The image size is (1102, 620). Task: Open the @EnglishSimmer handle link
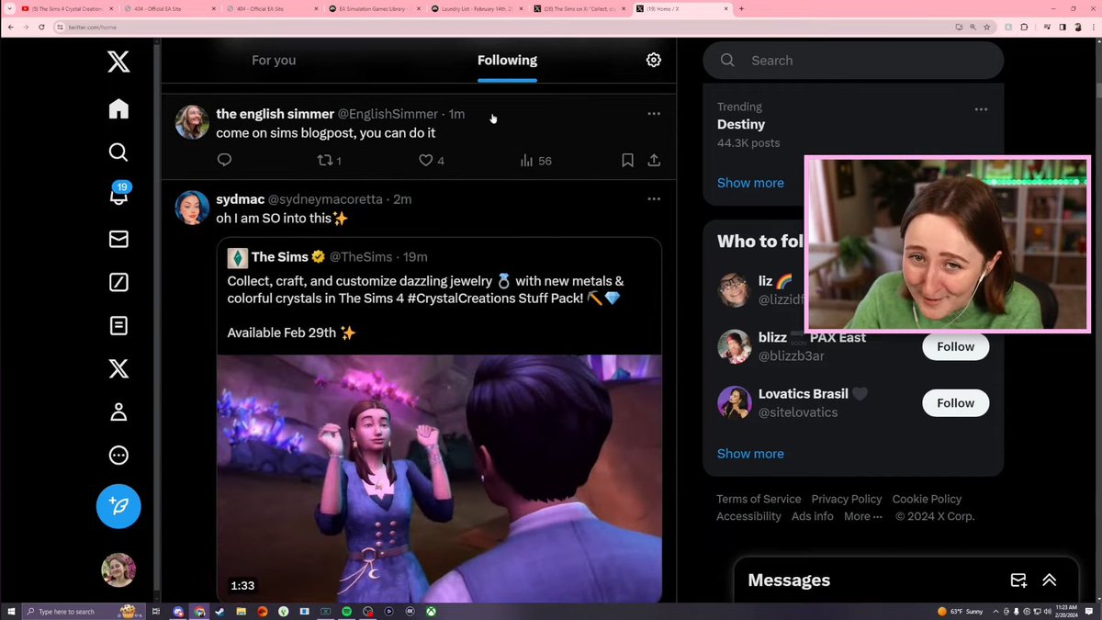tap(388, 114)
